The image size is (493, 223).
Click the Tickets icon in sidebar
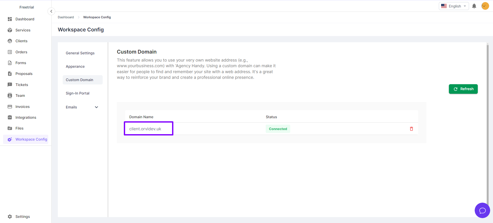pyautogui.click(x=10, y=85)
